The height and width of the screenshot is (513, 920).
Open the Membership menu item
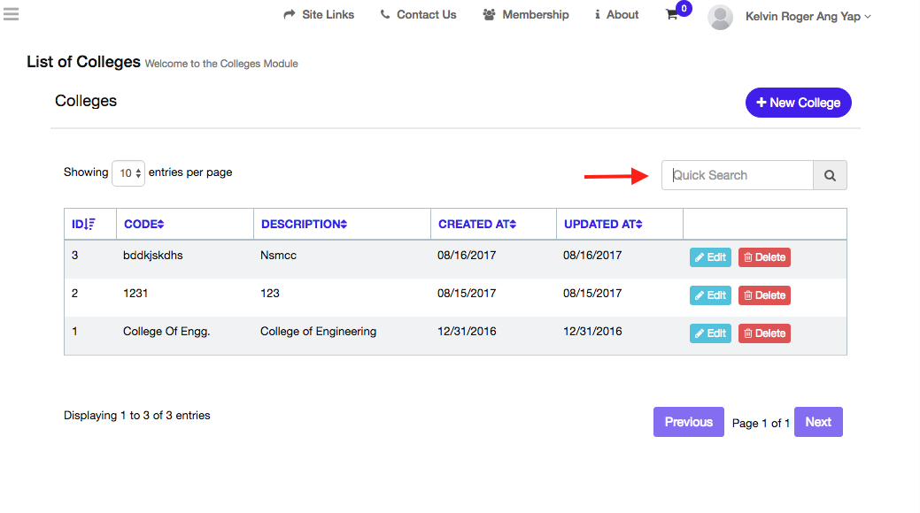[526, 15]
